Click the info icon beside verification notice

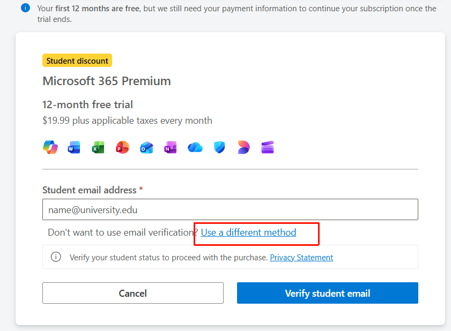(x=56, y=257)
